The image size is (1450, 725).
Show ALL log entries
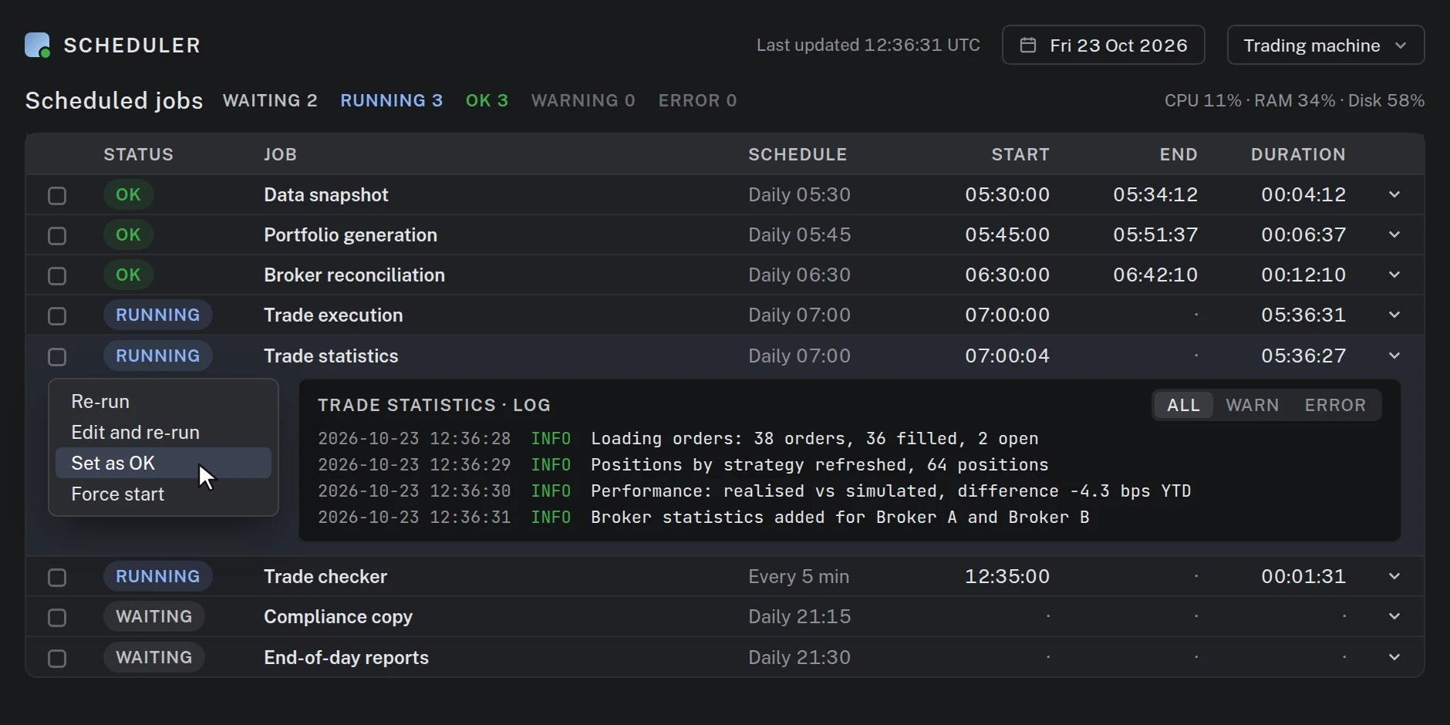click(x=1183, y=405)
